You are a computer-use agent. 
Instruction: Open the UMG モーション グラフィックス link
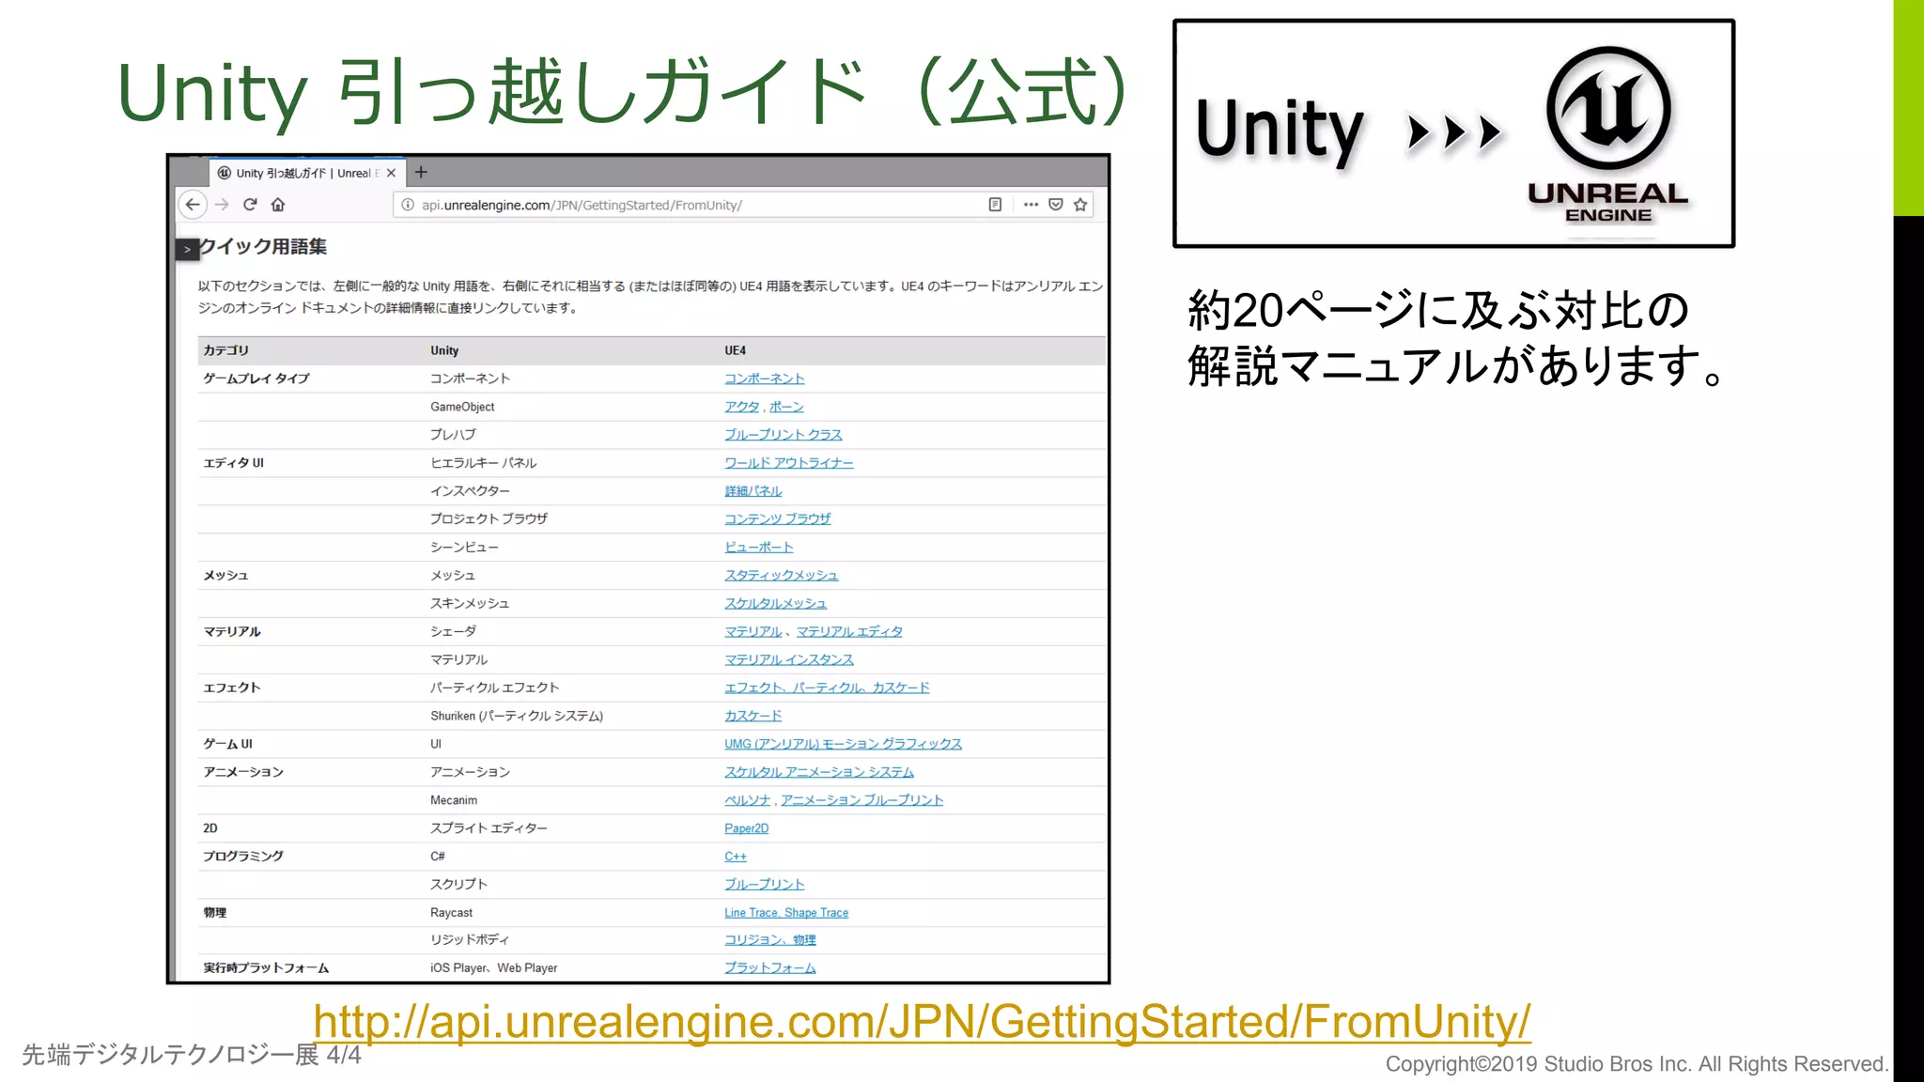(x=843, y=744)
